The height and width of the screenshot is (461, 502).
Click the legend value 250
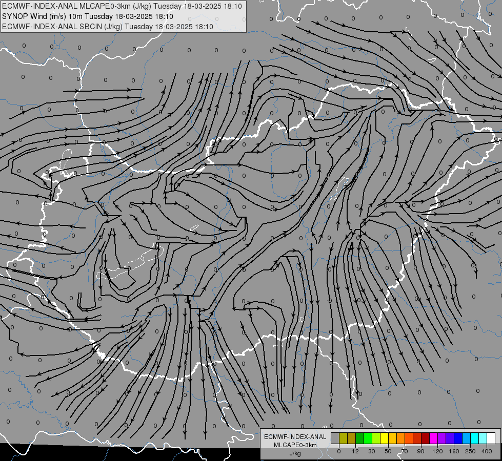coord(471,451)
